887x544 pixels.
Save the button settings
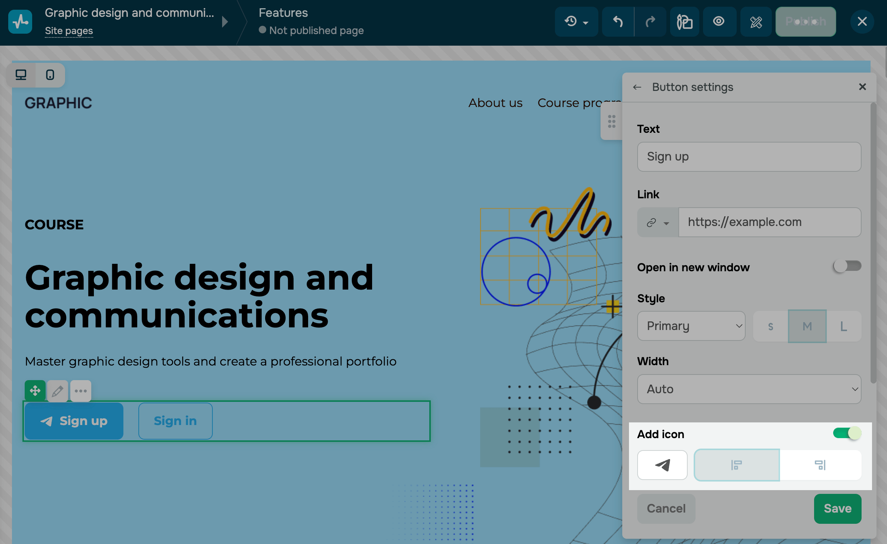click(837, 508)
